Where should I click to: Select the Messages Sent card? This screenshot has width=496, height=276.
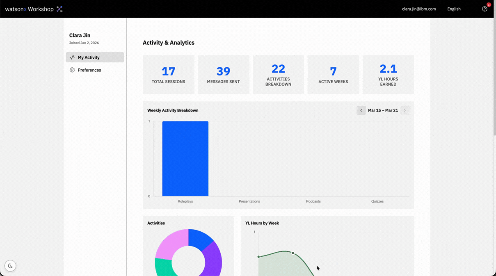coord(224,75)
